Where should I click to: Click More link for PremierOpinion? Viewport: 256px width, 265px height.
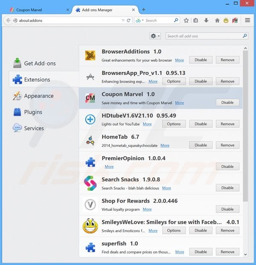click(x=109, y=167)
